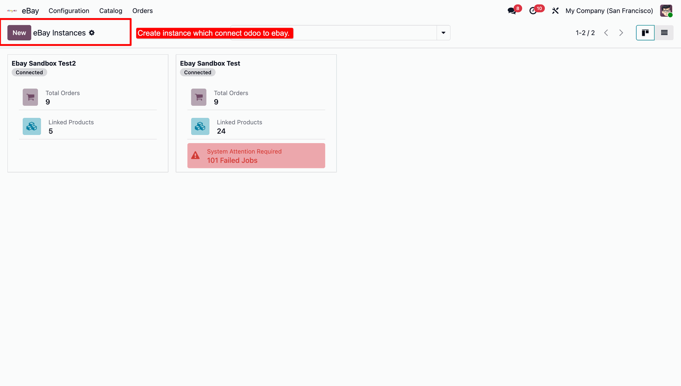Click Connected badge on Ebay Sandbox Test
This screenshot has width=681, height=386.
[198, 72]
